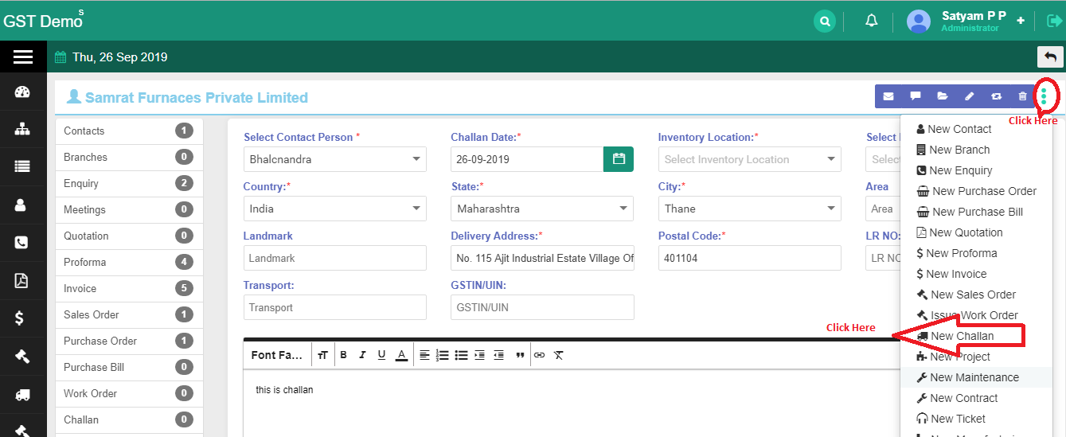Open the organization hierarchy sidebar icon
Viewport: 1066px width, 437px height.
pyautogui.click(x=22, y=129)
